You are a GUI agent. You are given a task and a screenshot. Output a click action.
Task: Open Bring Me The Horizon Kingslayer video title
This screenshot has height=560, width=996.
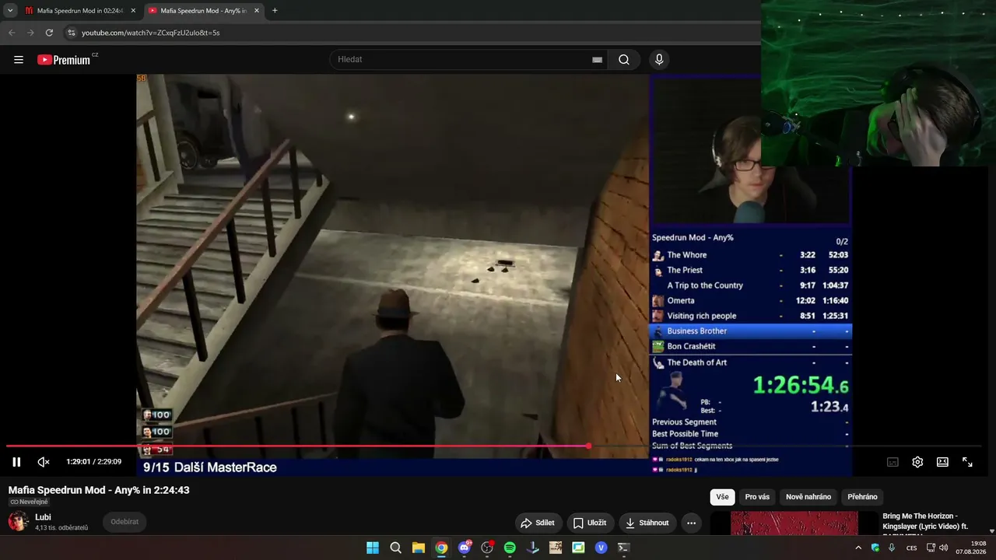(x=926, y=521)
